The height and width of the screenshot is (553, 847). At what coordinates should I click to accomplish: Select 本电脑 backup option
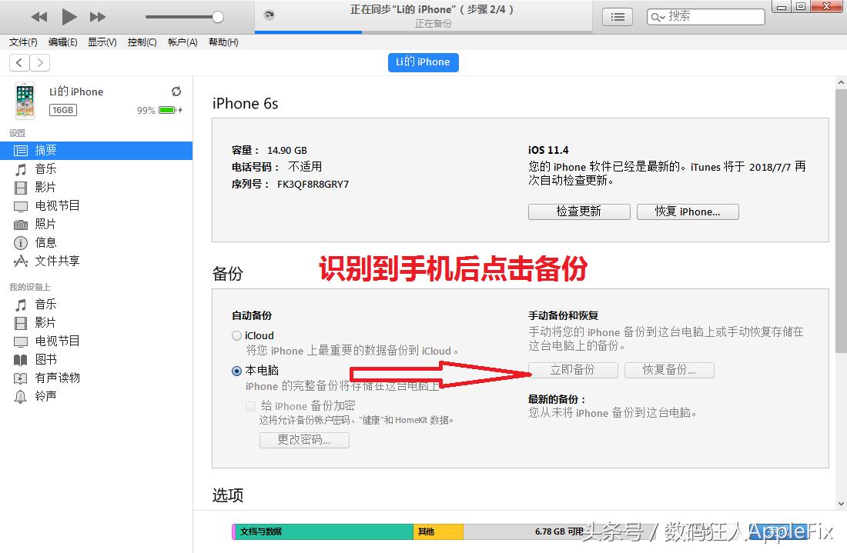click(x=236, y=371)
